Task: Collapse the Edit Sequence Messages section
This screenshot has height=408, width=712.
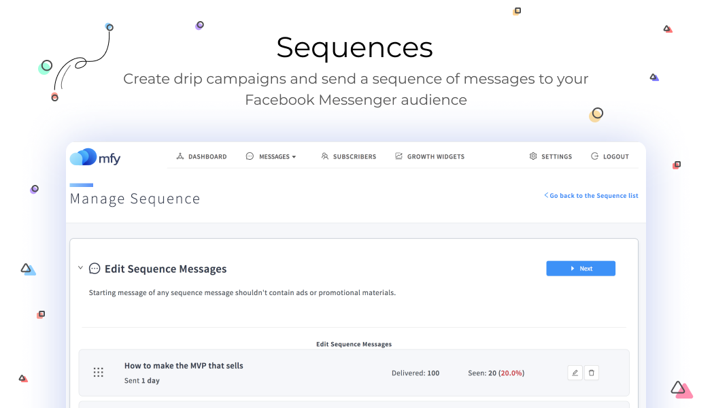Action: (x=80, y=268)
